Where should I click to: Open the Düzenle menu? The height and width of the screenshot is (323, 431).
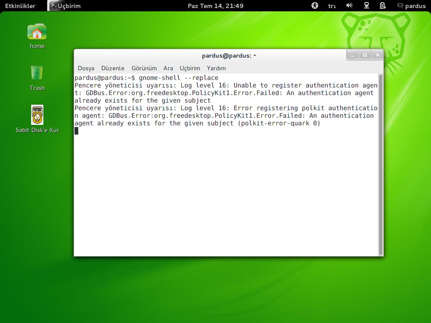click(x=113, y=68)
